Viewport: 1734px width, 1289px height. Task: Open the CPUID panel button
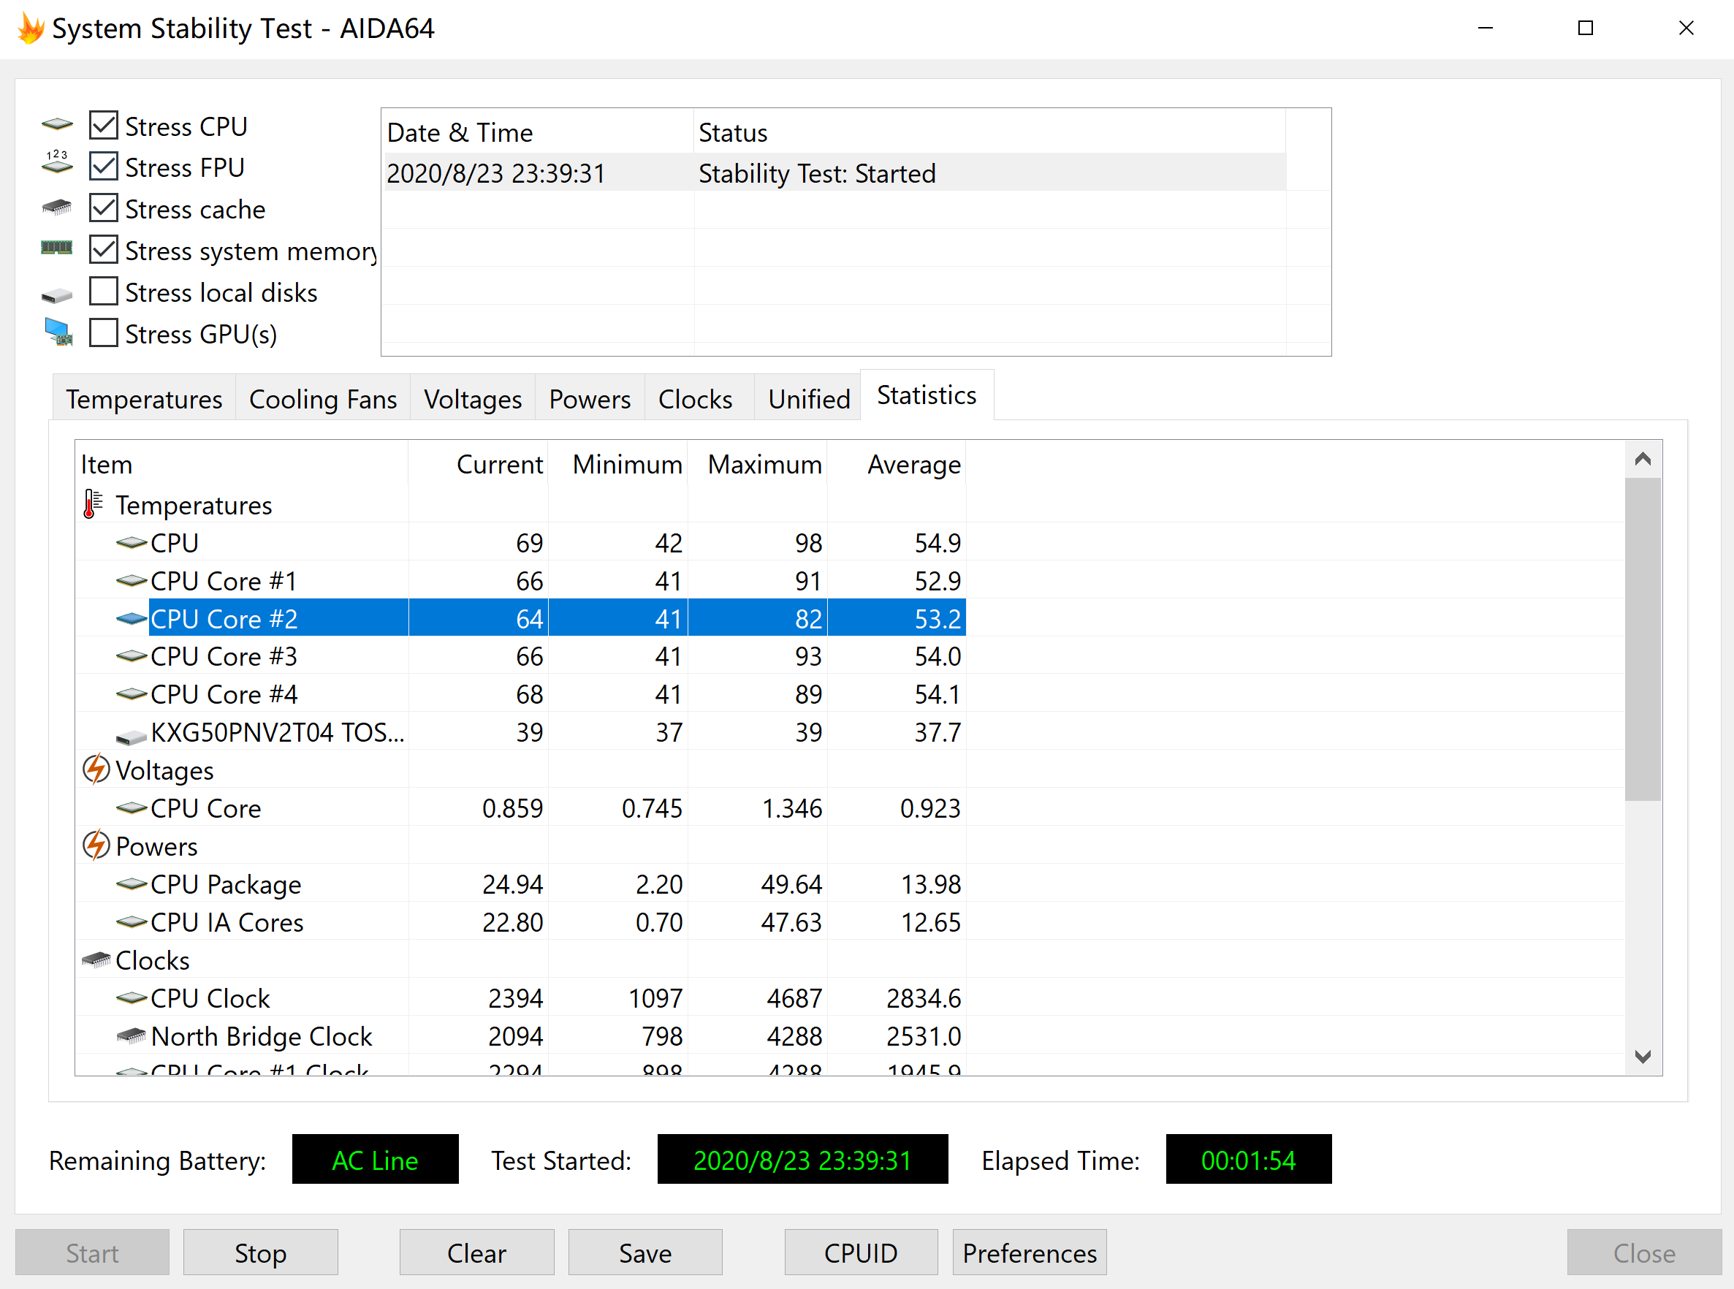click(x=861, y=1252)
